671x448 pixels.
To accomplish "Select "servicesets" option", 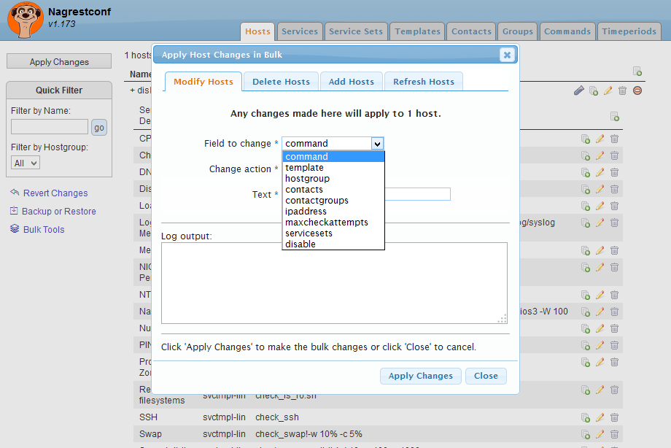I will [x=333, y=233].
